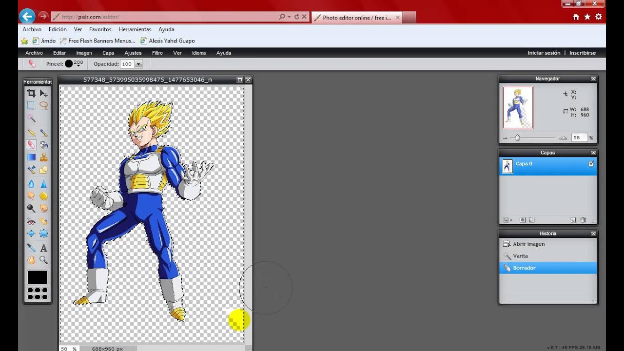Open the Idioma menu
The image size is (624, 351).
click(199, 53)
